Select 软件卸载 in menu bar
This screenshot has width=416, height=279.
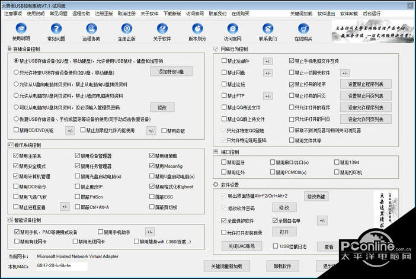[x=349, y=14]
